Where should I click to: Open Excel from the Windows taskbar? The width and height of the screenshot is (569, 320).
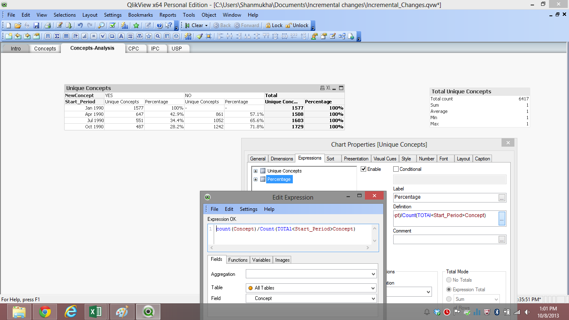96,312
